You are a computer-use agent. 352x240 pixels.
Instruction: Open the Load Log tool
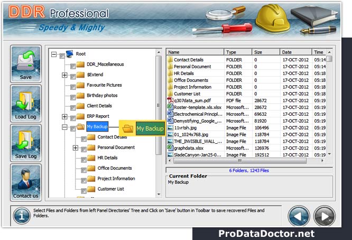(26, 104)
